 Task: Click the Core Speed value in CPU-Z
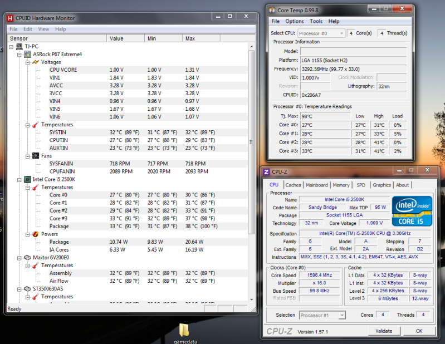pyautogui.click(x=320, y=275)
